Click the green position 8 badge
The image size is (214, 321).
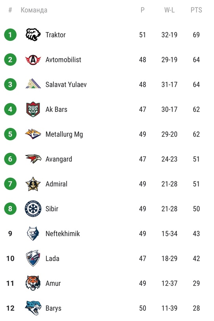(x=10, y=209)
